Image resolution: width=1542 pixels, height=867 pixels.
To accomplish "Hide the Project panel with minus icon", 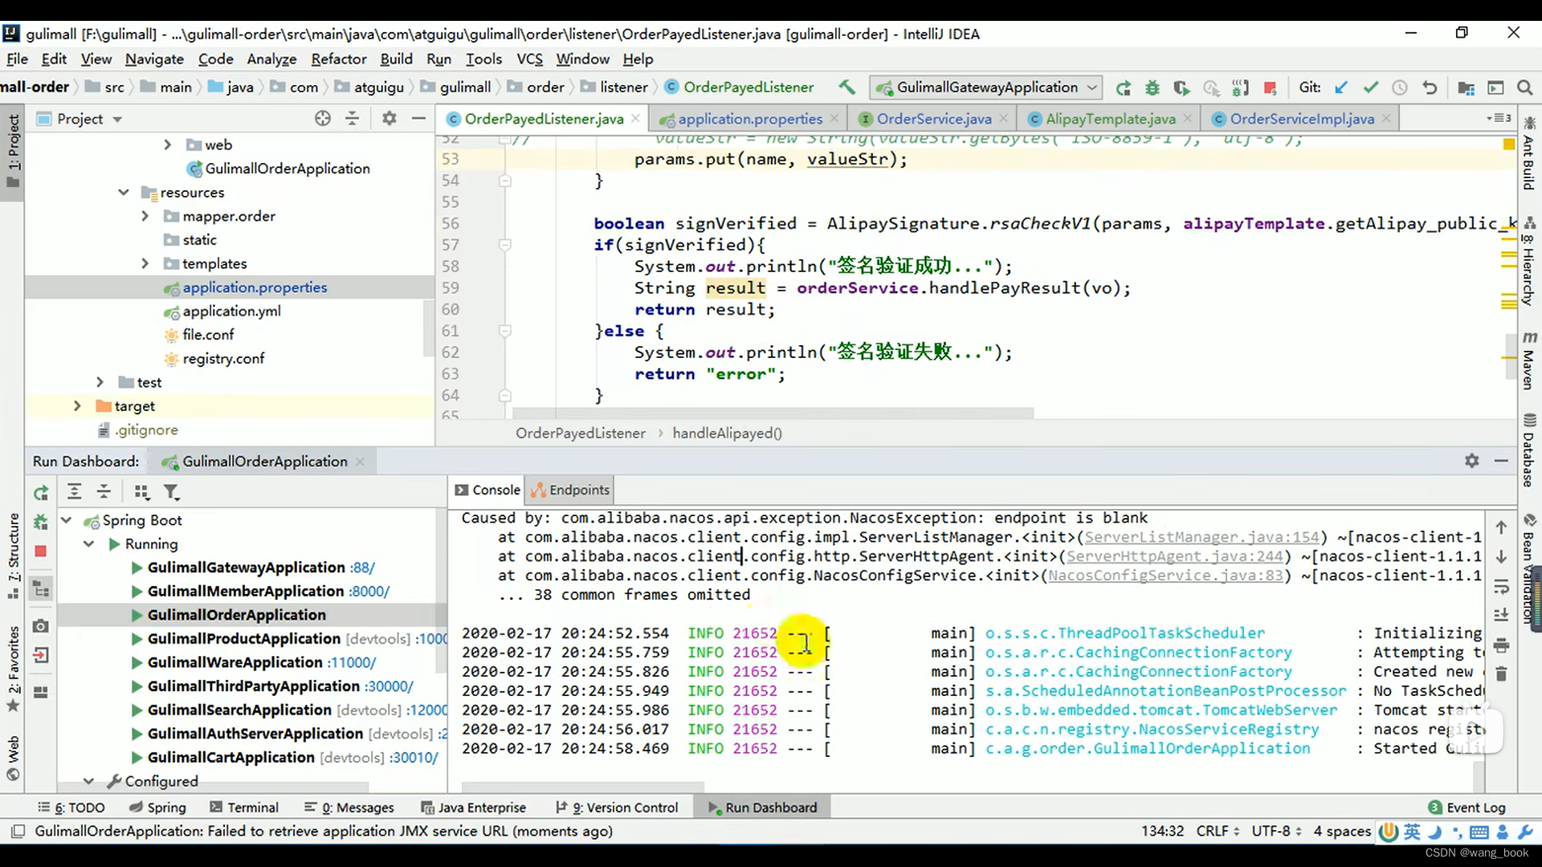I will (x=418, y=119).
